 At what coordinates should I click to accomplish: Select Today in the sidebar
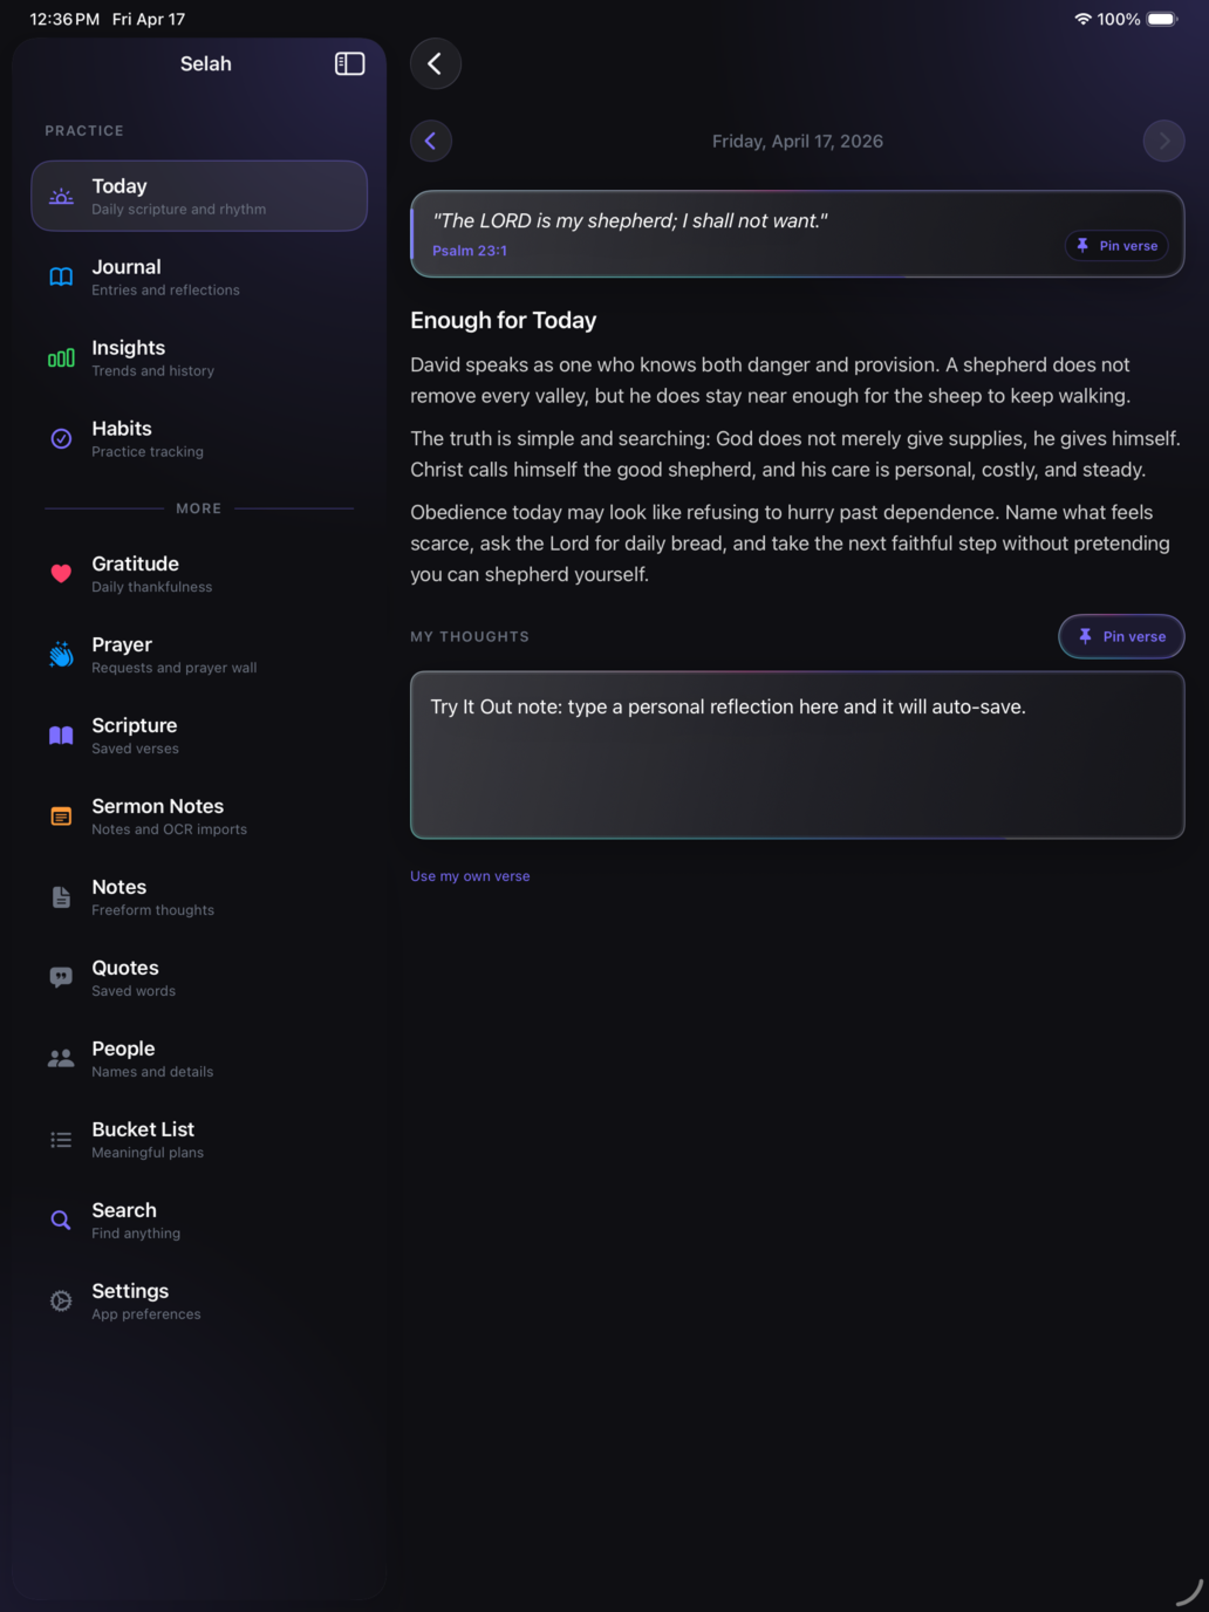(x=199, y=196)
